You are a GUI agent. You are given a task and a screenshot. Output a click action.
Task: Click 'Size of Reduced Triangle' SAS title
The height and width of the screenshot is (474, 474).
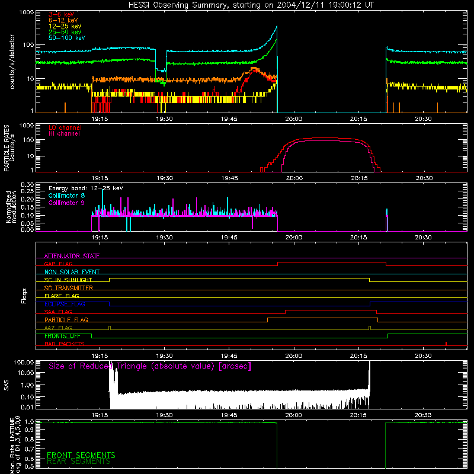pyautogui.click(x=150, y=366)
